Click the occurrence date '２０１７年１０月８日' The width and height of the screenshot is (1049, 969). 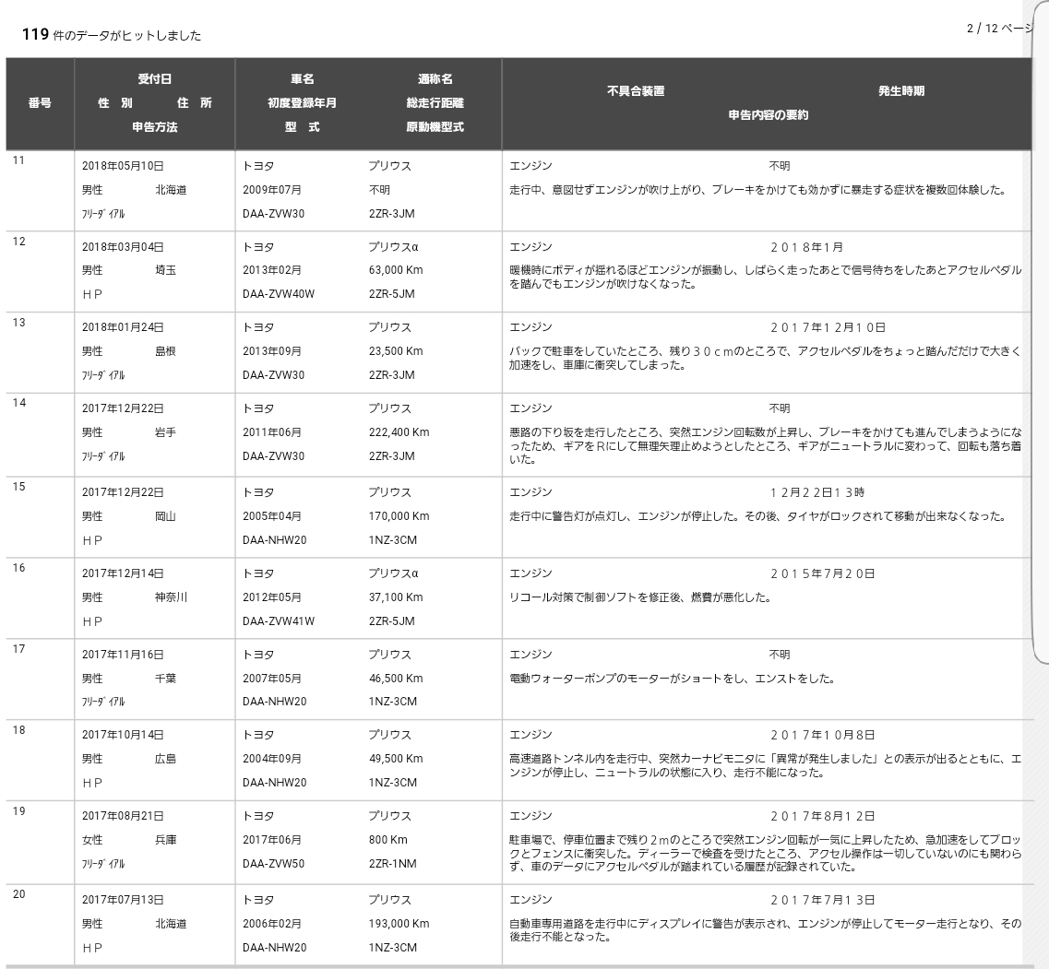click(x=822, y=734)
